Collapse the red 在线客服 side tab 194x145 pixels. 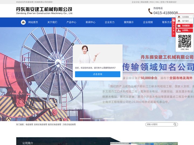coord(174,27)
